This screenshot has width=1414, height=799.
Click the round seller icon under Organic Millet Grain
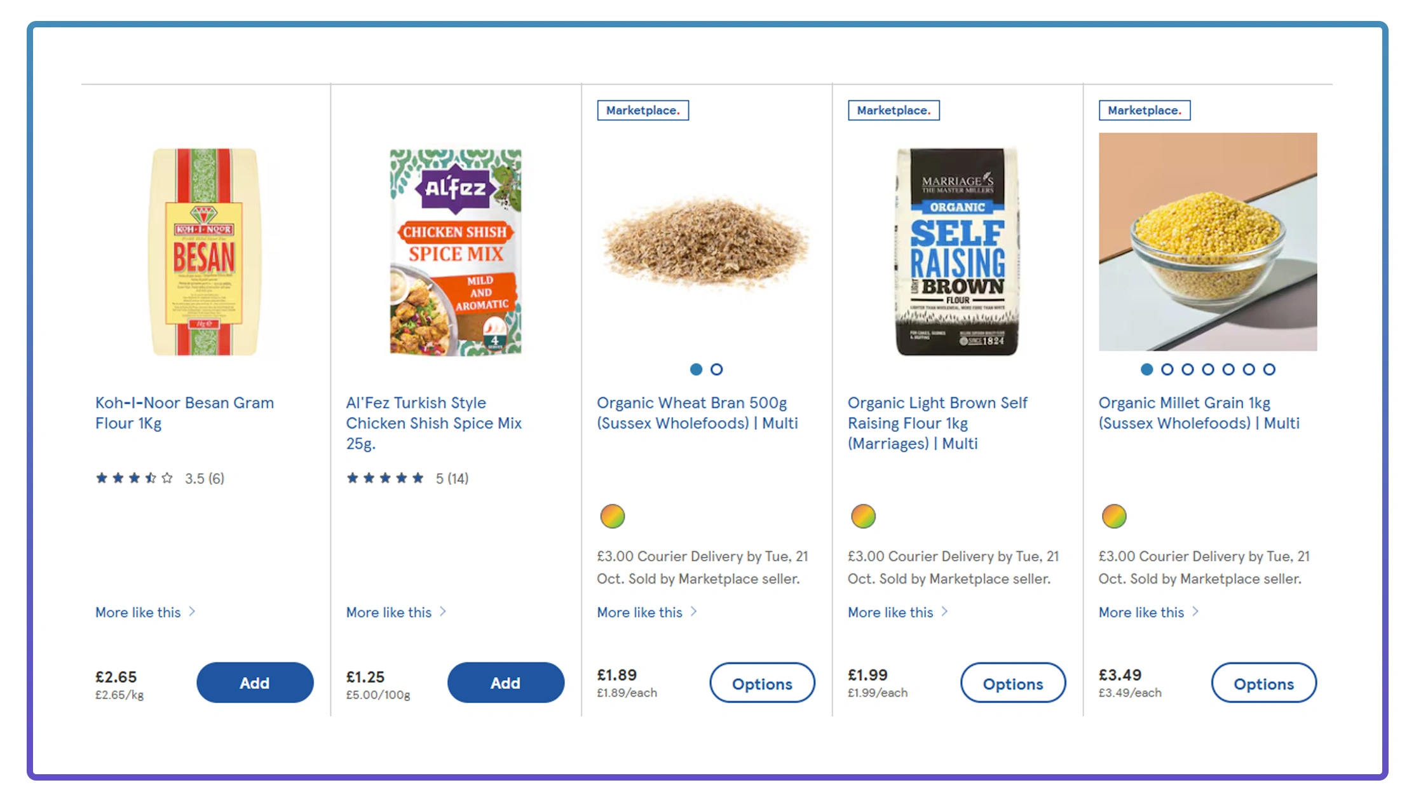tap(1114, 516)
